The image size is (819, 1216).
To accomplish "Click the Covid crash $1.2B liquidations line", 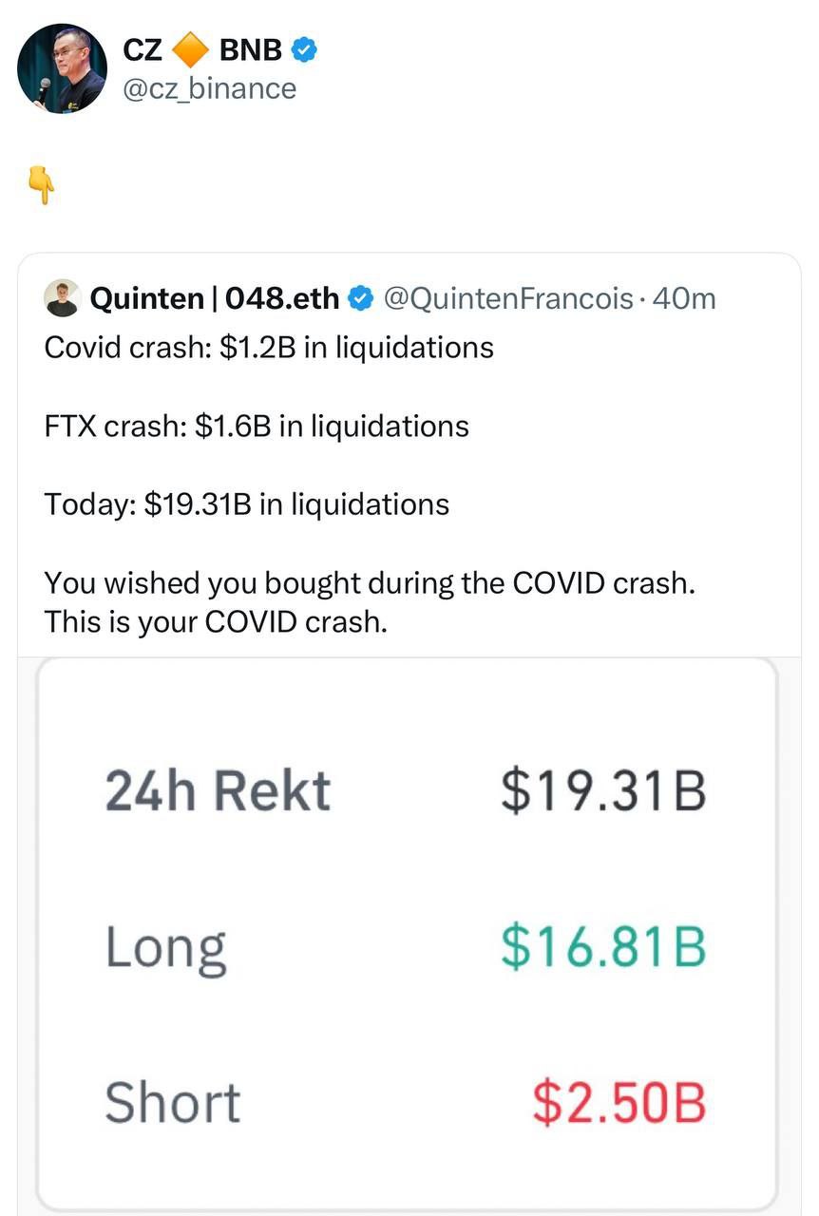I will point(269,348).
